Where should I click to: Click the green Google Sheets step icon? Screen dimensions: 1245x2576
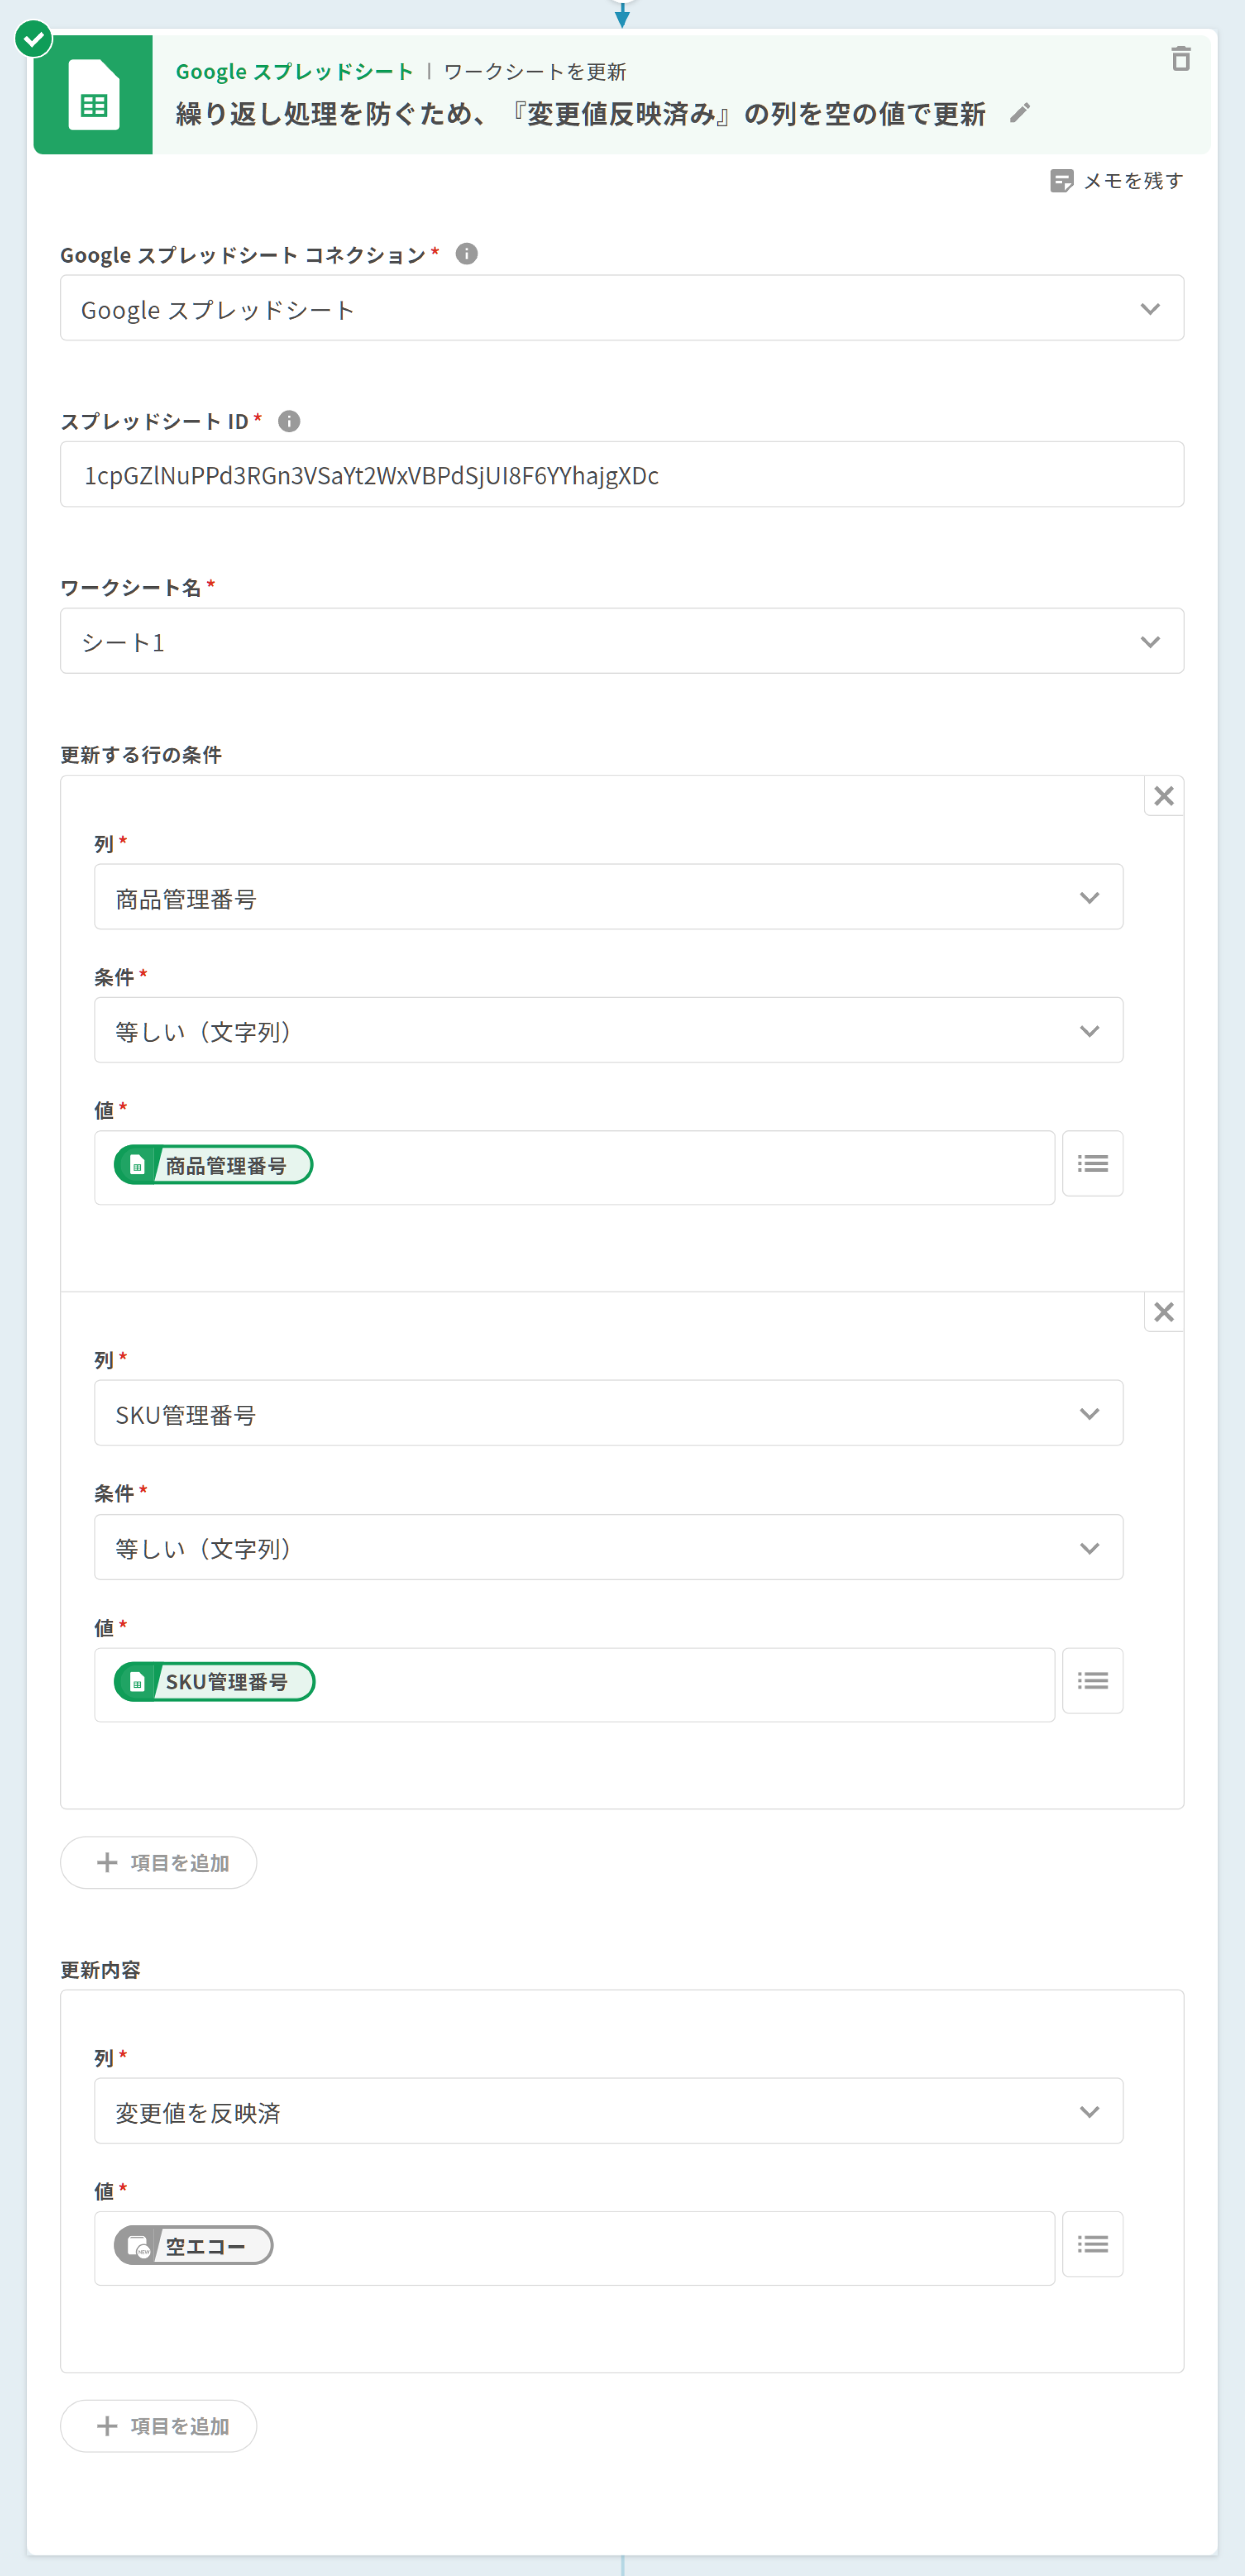[93, 95]
